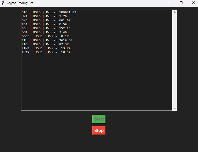Image resolution: width=198 pixels, height=152 pixels.
Task: Click the green Start button
Action: (99, 119)
